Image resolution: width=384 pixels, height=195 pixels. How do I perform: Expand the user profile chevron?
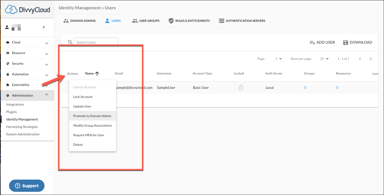[44, 27]
